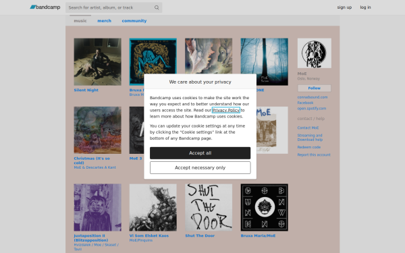This screenshot has height=253, width=405.
Task: Visit the conradsound.com link
Action: [313, 97]
